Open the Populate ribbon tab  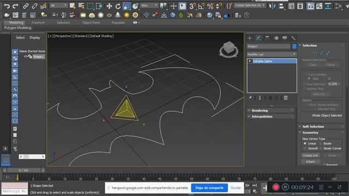point(118,22)
